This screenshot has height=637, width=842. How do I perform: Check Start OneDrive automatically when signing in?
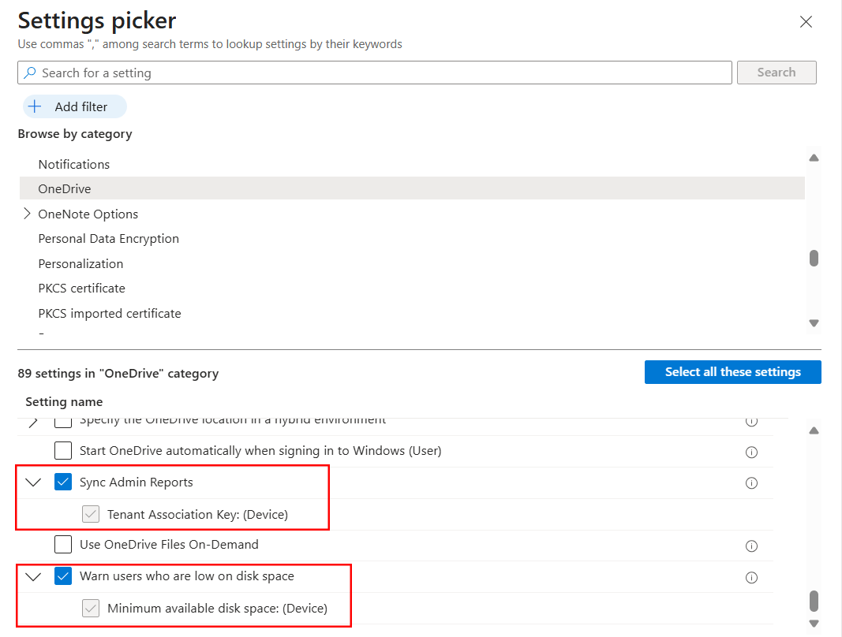coord(63,451)
